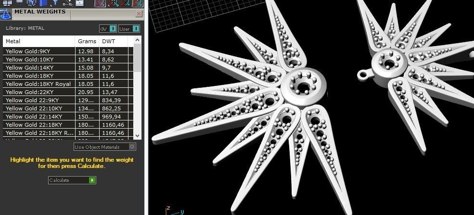Image resolution: width=474 pixels, height=215 pixels.
Task: Select the Yellow Gold 22:14KY row
Action: click(x=68, y=117)
